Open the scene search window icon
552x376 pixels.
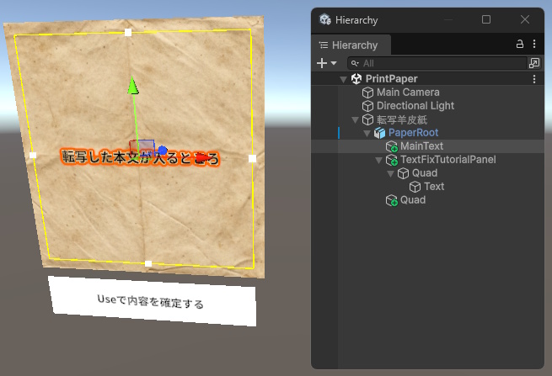(x=534, y=63)
